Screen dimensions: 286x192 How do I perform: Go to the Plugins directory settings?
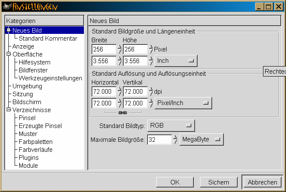pos(28,158)
